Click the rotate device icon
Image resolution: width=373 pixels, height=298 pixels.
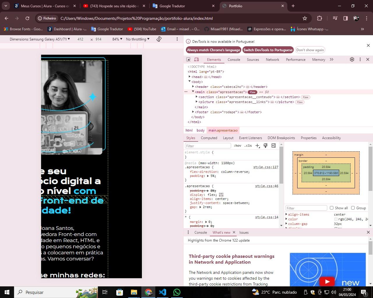[x=159, y=39]
